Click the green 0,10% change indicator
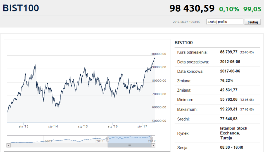The height and width of the screenshot is (152, 264). [x=229, y=9]
